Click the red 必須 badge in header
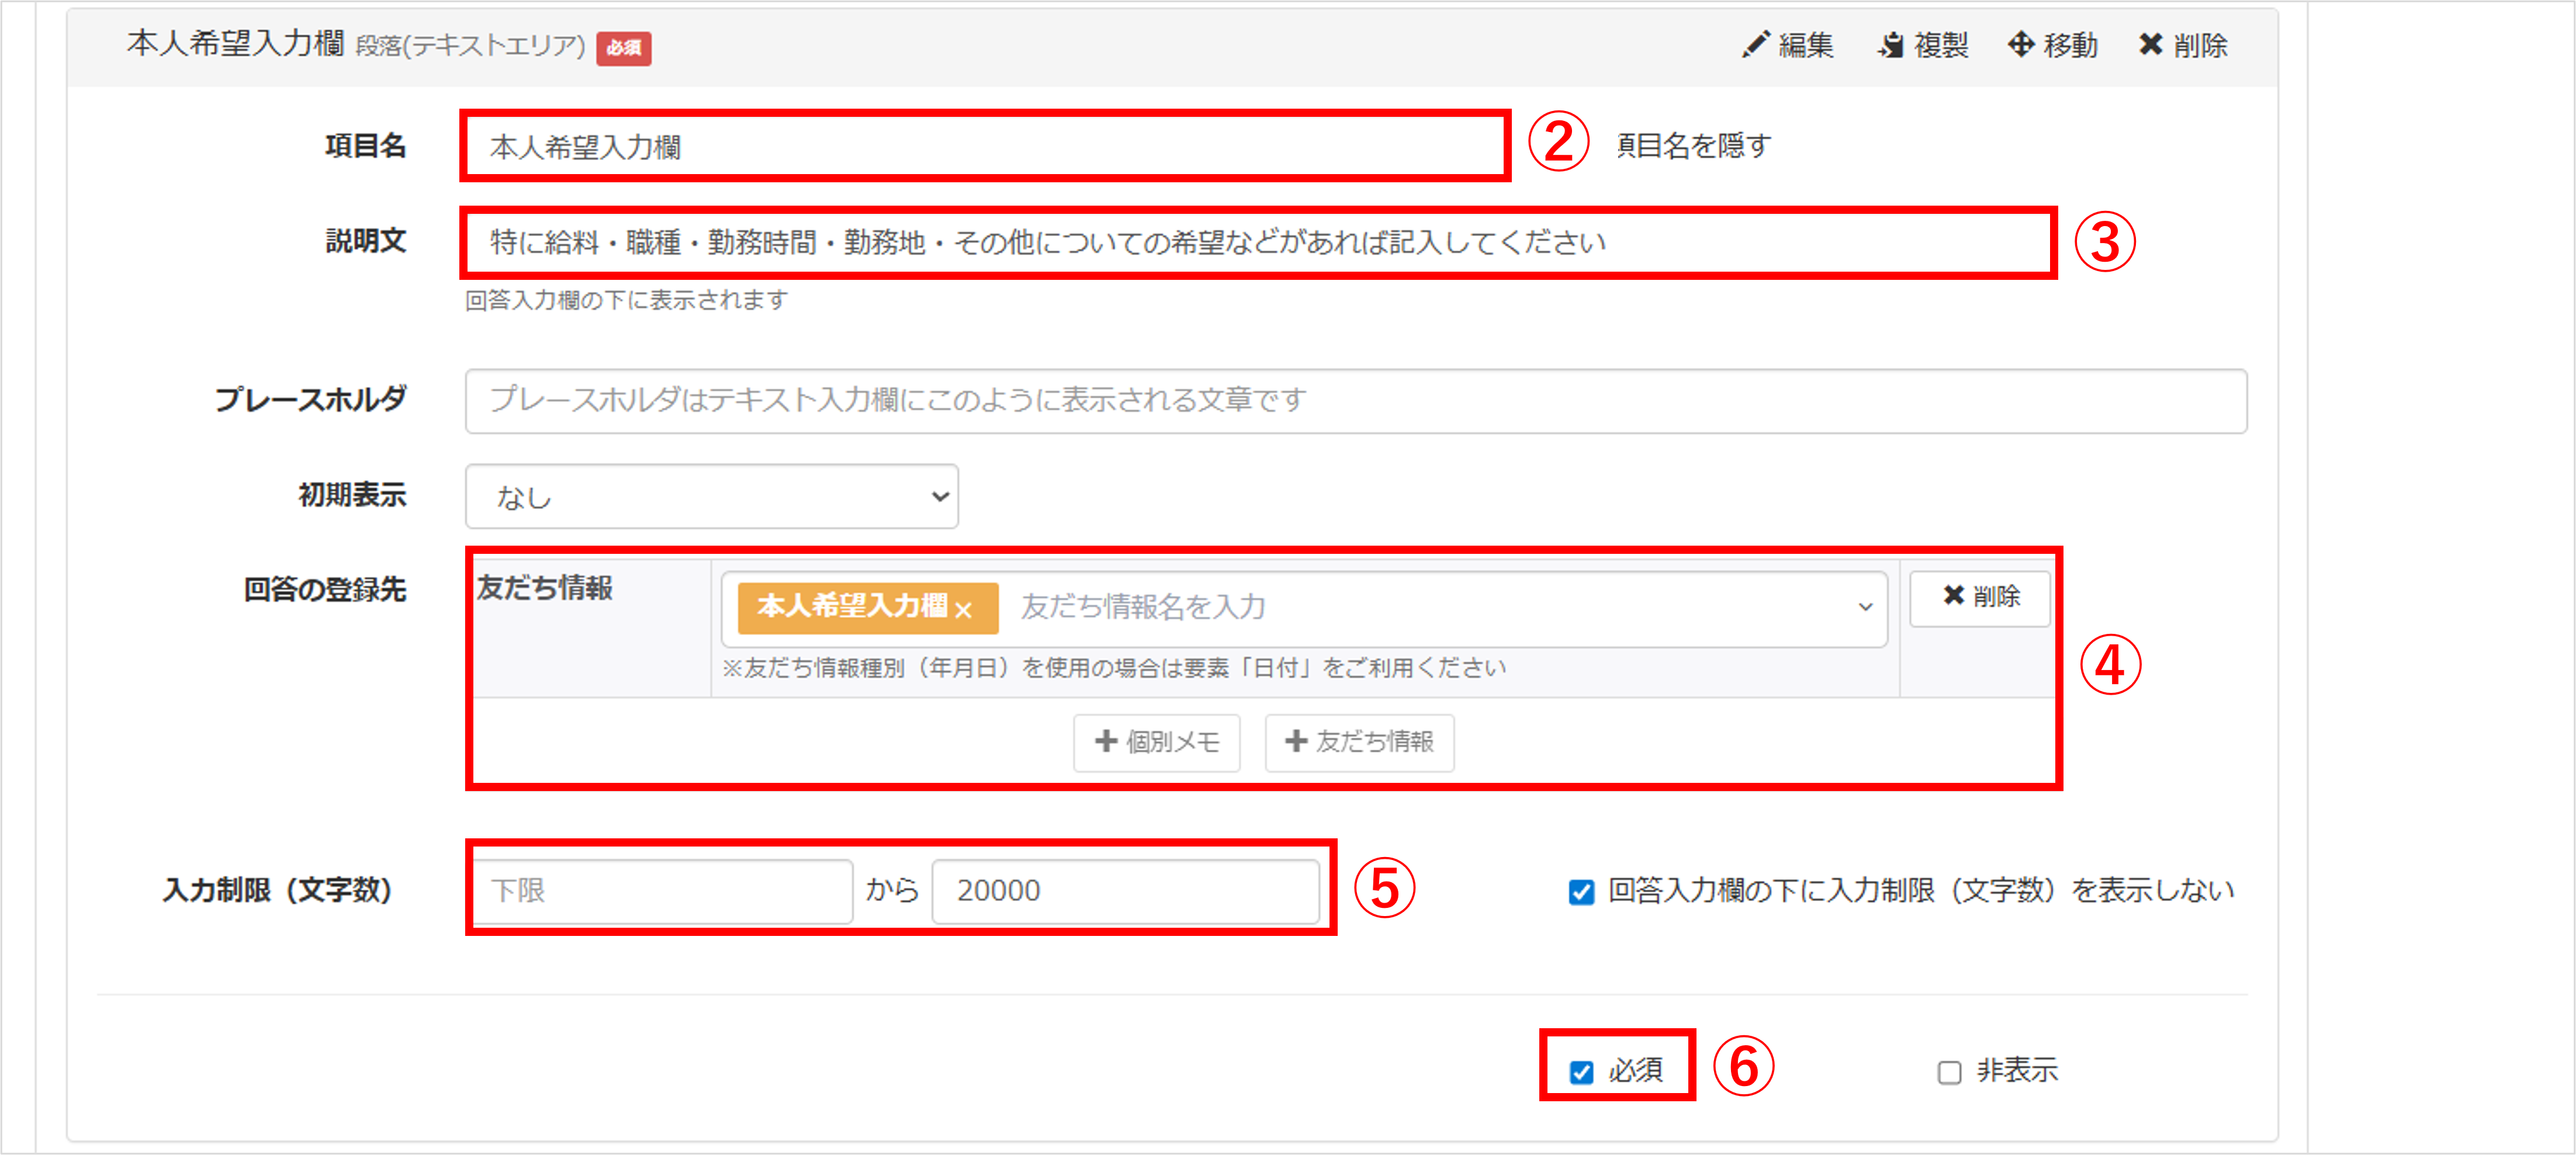This screenshot has height=1155, width=2576. click(623, 48)
